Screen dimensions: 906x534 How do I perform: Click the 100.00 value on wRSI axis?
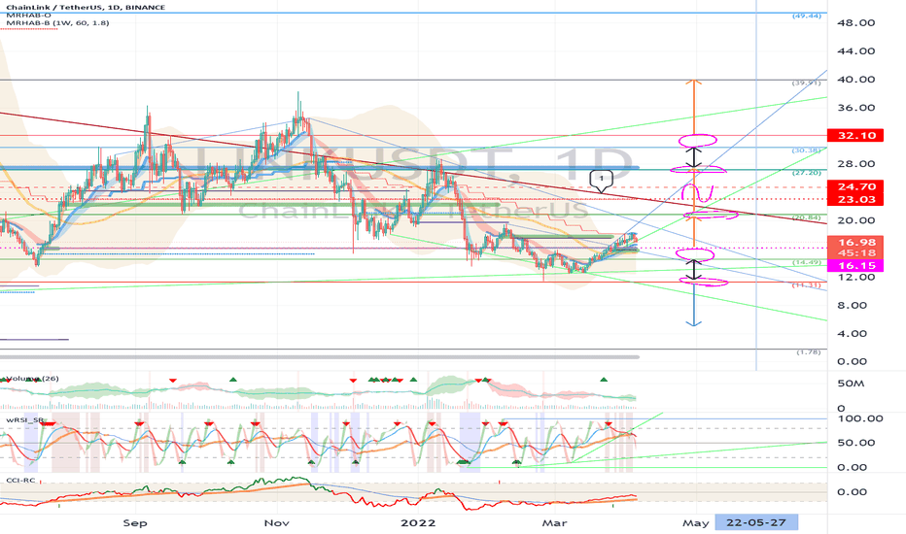[859, 418]
